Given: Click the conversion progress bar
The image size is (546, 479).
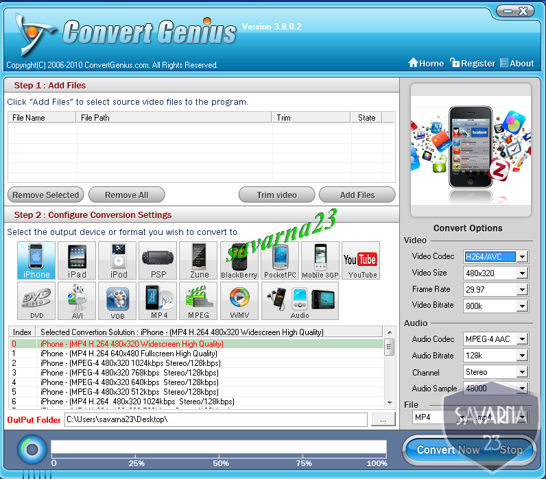Looking at the screenshot, I should tap(219, 447).
